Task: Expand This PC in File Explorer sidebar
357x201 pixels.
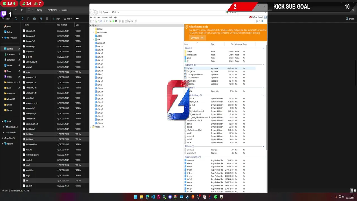Action: (2, 121)
